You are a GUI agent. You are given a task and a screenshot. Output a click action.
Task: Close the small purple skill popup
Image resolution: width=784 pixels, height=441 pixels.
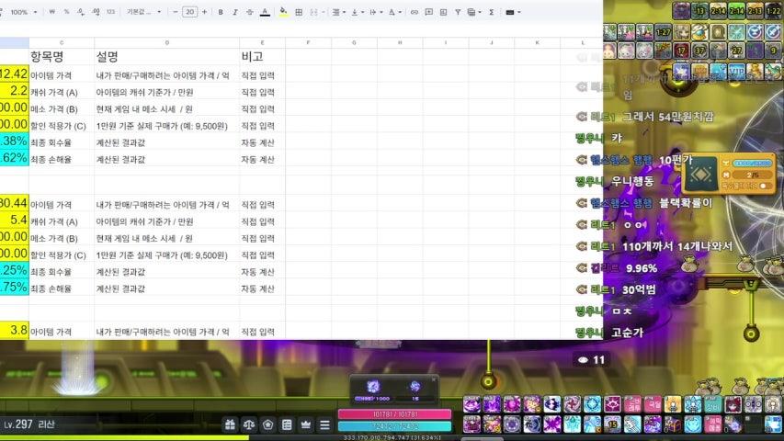click(x=434, y=379)
